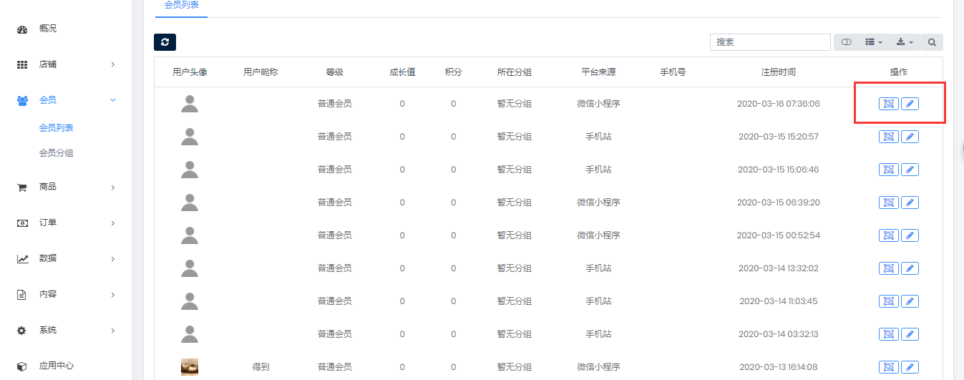This screenshot has height=380, width=964.
Task: Click the 用户头像 column header
Action: coord(190,72)
